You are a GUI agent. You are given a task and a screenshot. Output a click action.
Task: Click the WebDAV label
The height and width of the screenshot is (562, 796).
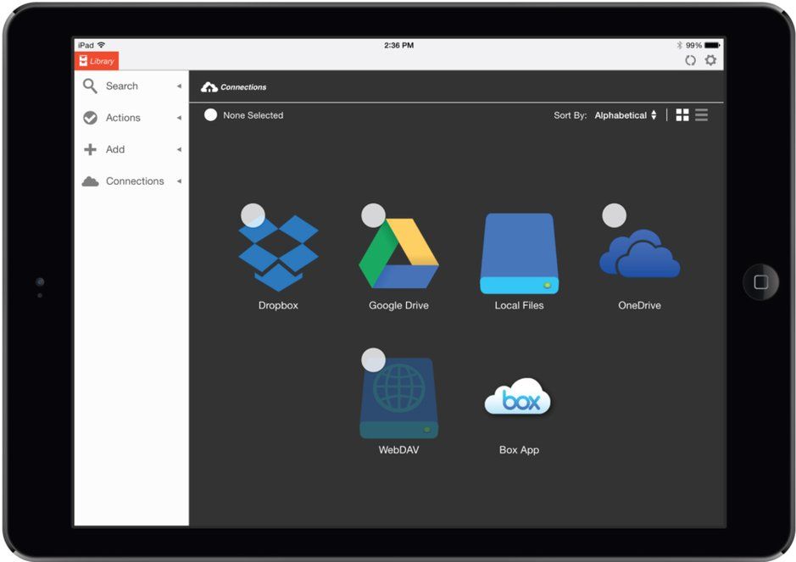pyautogui.click(x=398, y=450)
